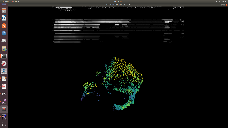Click Activities in the top bar

pos(4,2)
